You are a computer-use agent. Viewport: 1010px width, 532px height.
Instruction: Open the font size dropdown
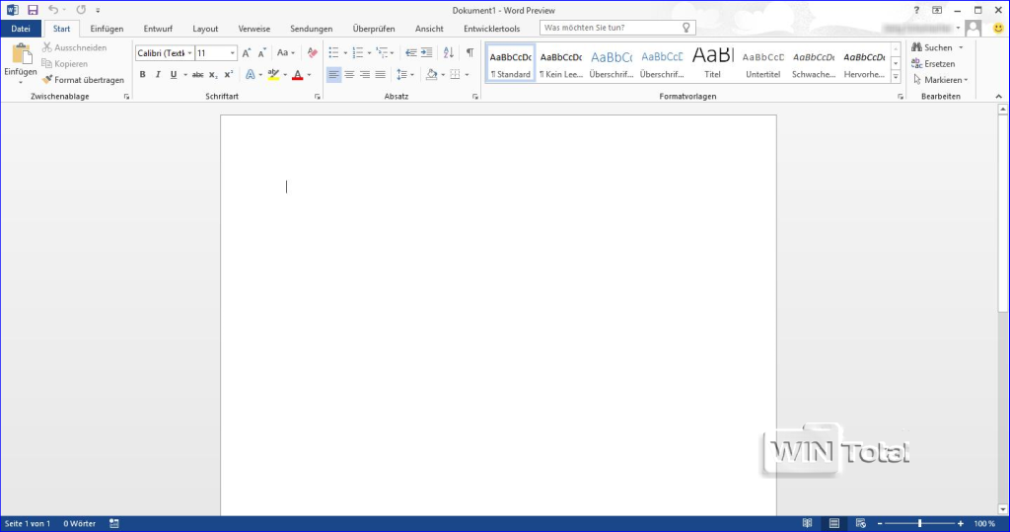point(233,53)
